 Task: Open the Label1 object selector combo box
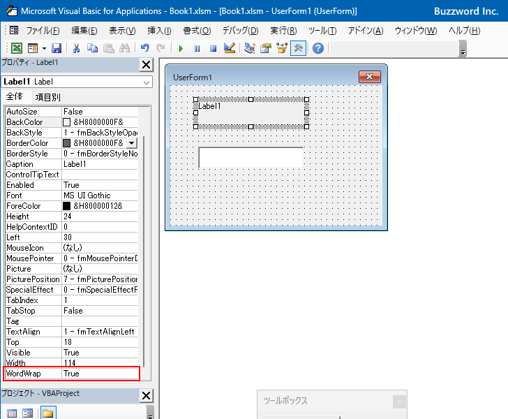click(x=77, y=82)
